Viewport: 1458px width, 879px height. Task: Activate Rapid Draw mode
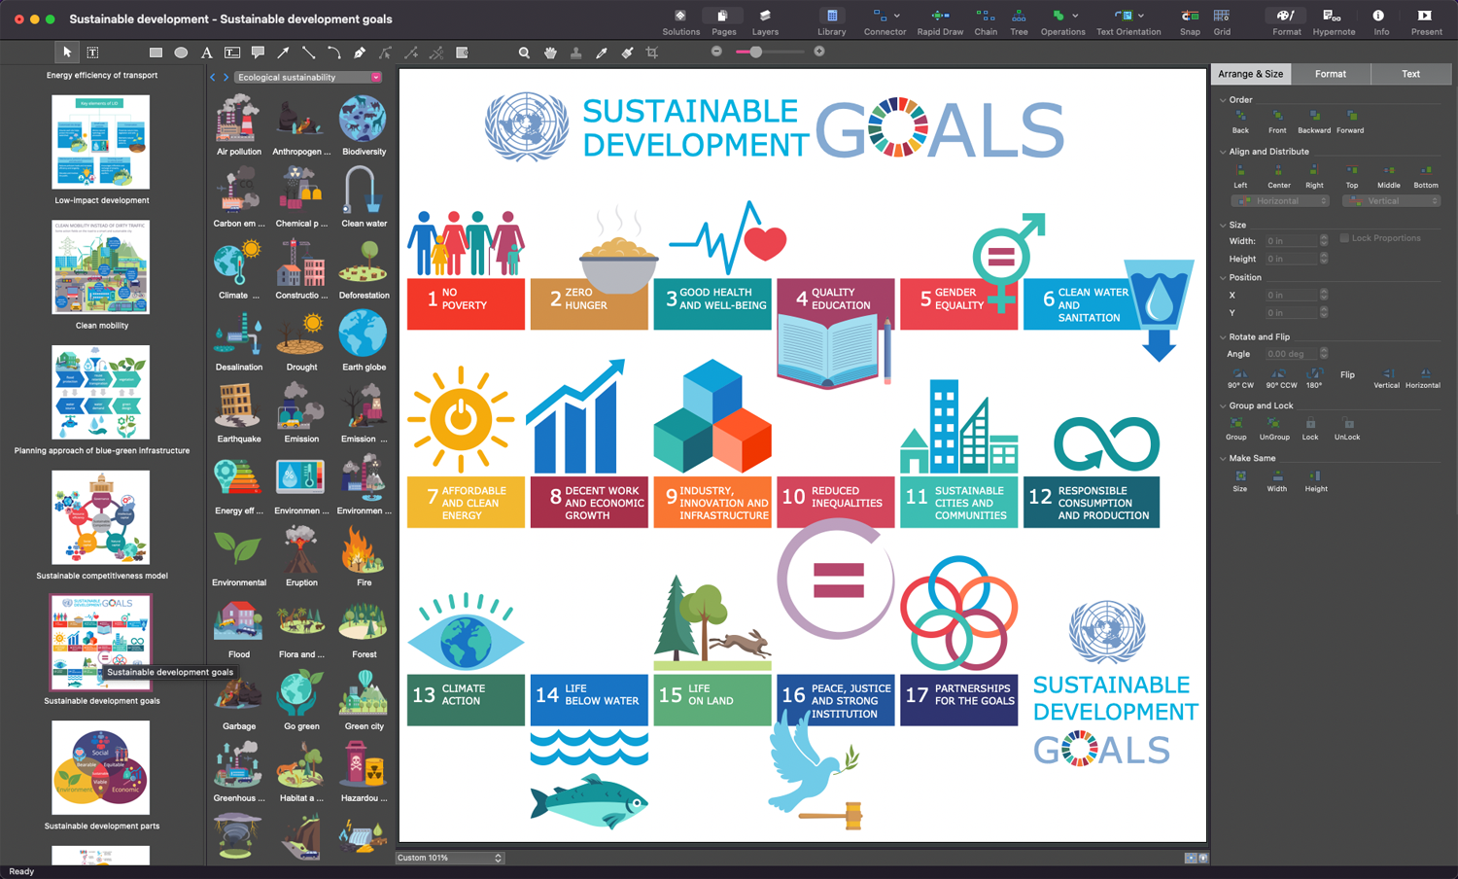click(x=940, y=21)
